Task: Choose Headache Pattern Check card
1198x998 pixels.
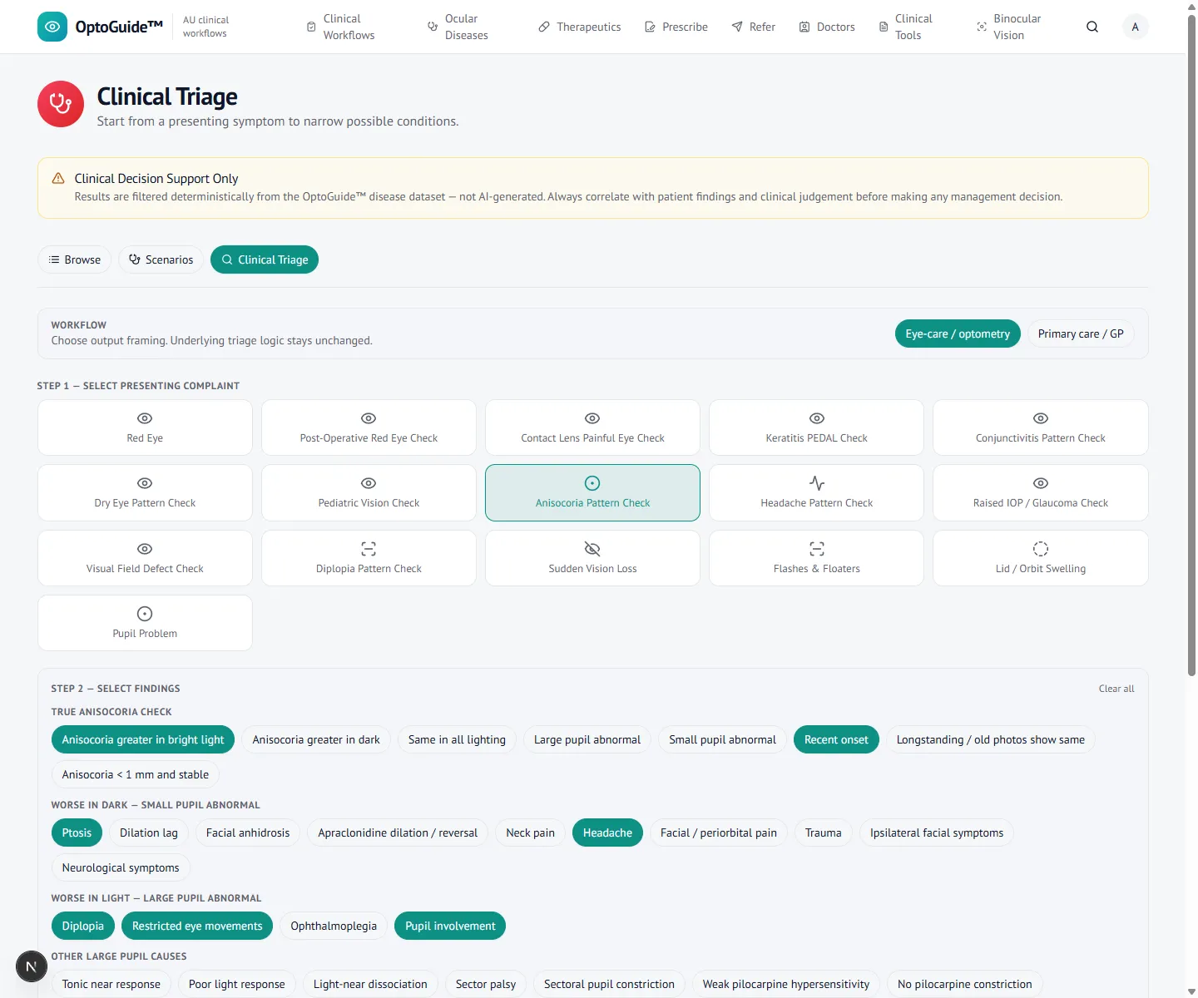Action: [x=816, y=492]
